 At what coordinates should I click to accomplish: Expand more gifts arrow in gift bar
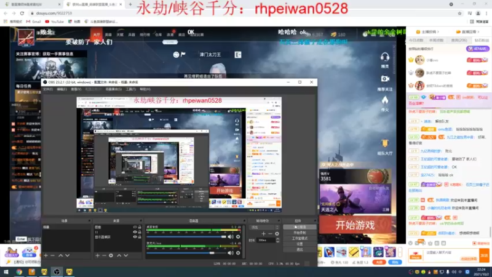pos(400,252)
